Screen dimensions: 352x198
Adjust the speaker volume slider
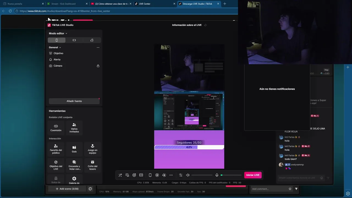coord(202,175)
